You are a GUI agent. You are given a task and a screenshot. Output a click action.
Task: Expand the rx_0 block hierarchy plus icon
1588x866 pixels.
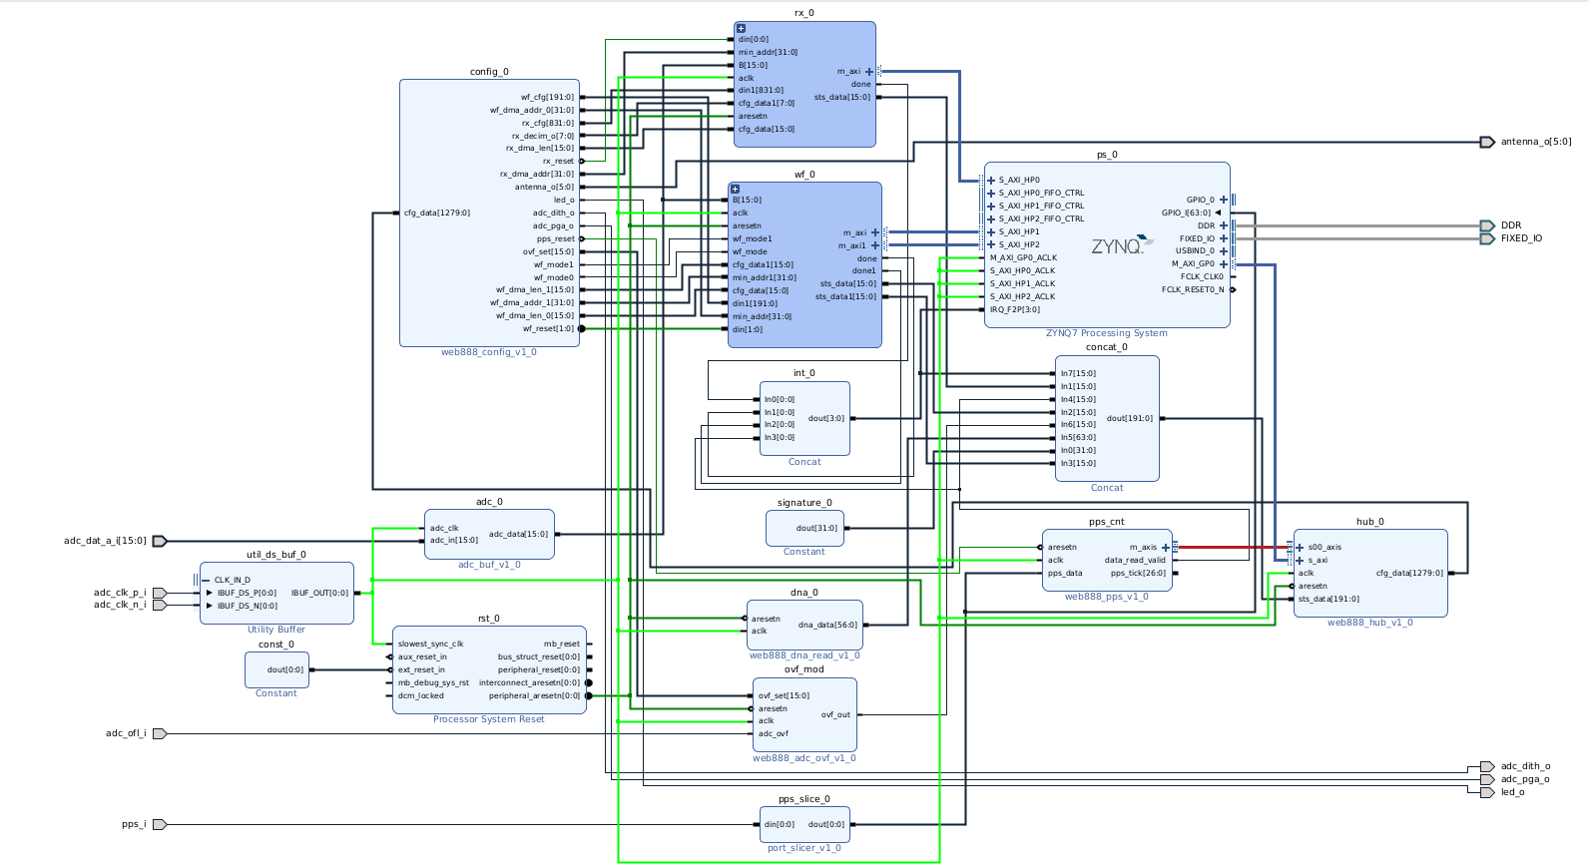(741, 28)
